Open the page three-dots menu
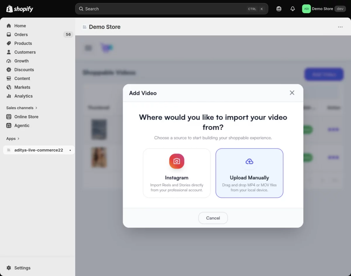The width and height of the screenshot is (351, 276). (340, 27)
